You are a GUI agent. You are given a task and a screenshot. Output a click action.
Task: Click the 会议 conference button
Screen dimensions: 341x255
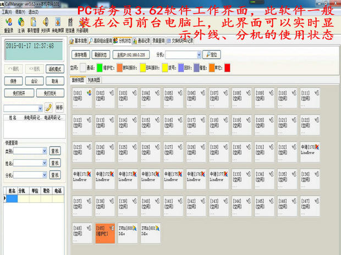(34, 81)
